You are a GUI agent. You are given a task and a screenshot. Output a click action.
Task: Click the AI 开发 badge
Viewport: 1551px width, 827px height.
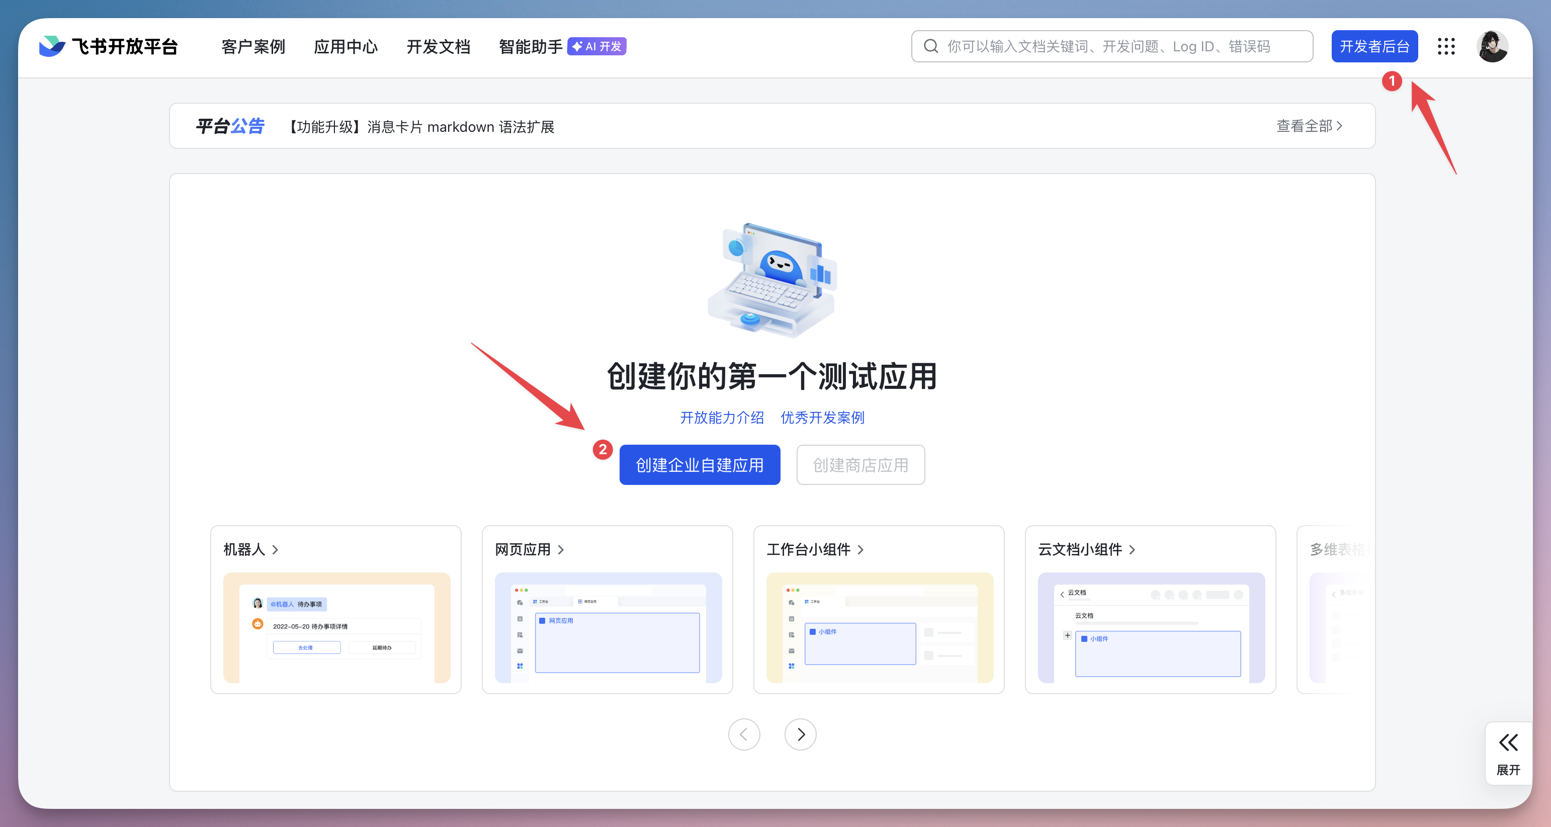pyautogui.click(x=596, y=46)
